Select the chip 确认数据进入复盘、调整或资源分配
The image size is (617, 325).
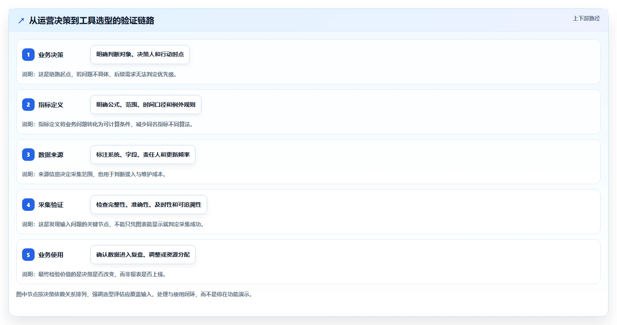(x=143, y=255)
